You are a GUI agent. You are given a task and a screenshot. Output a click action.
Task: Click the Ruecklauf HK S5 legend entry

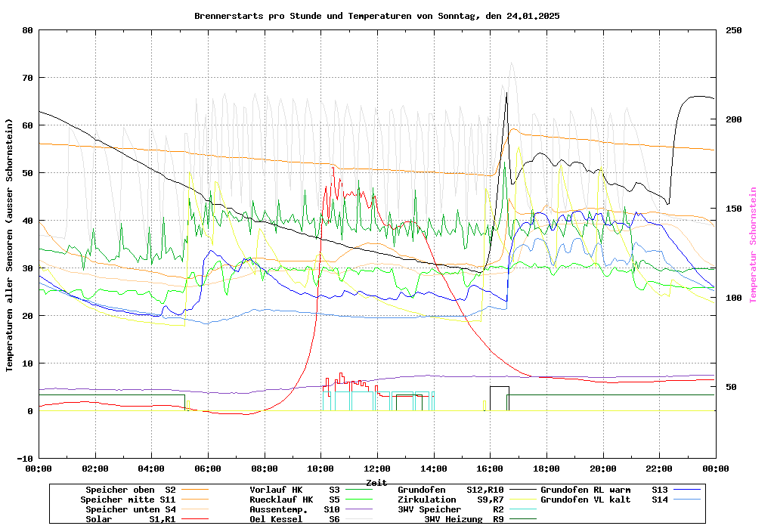[294, 500]
